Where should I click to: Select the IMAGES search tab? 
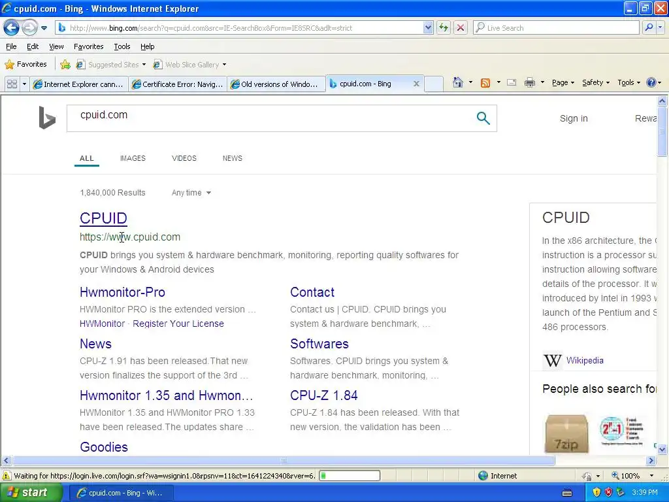[133, 158]
